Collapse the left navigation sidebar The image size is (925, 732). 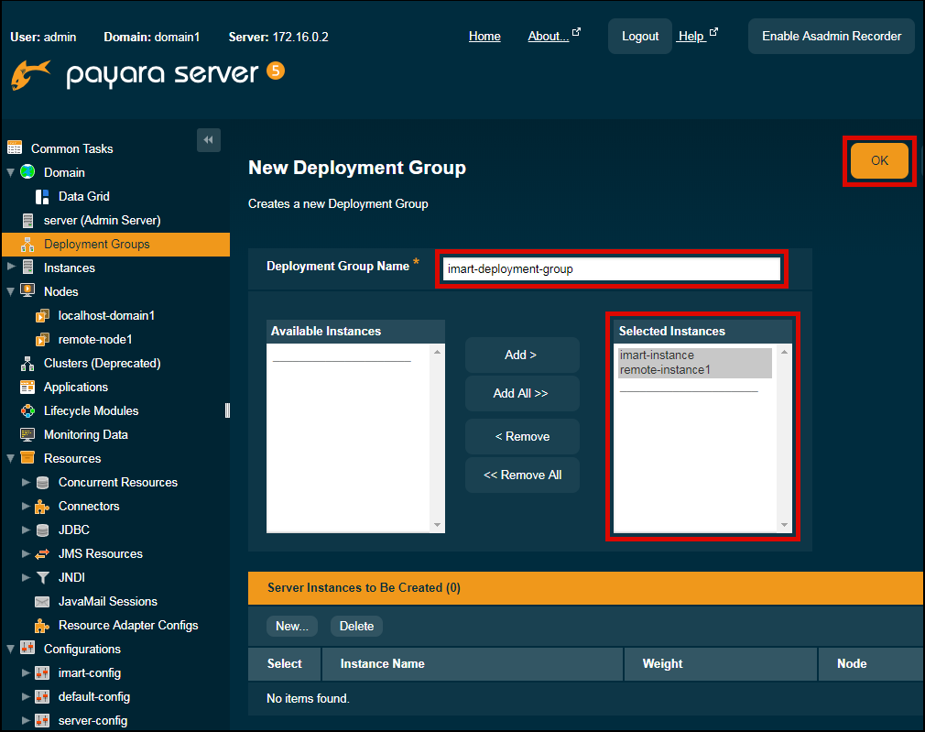(208, 140)
